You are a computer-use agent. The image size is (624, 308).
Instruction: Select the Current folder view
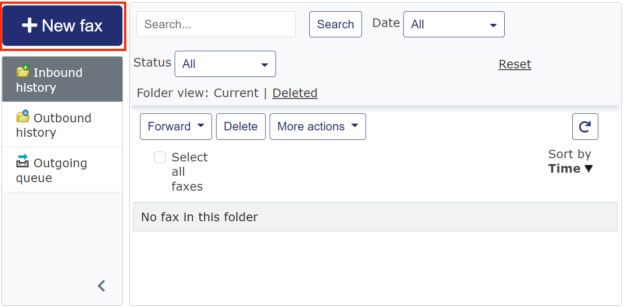tap(236, 93)
